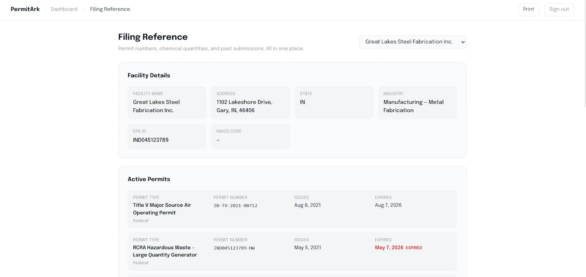Click the Filing Reference page heading

(153, 37)
